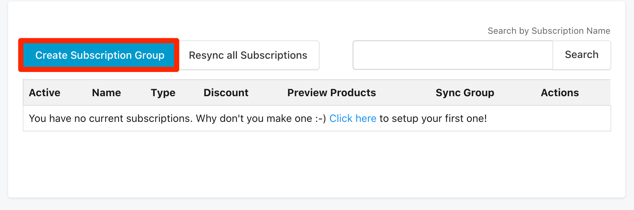Select the Sync Group column header
This screenshot has height=210, width=634.
click(x=465, y=93)
